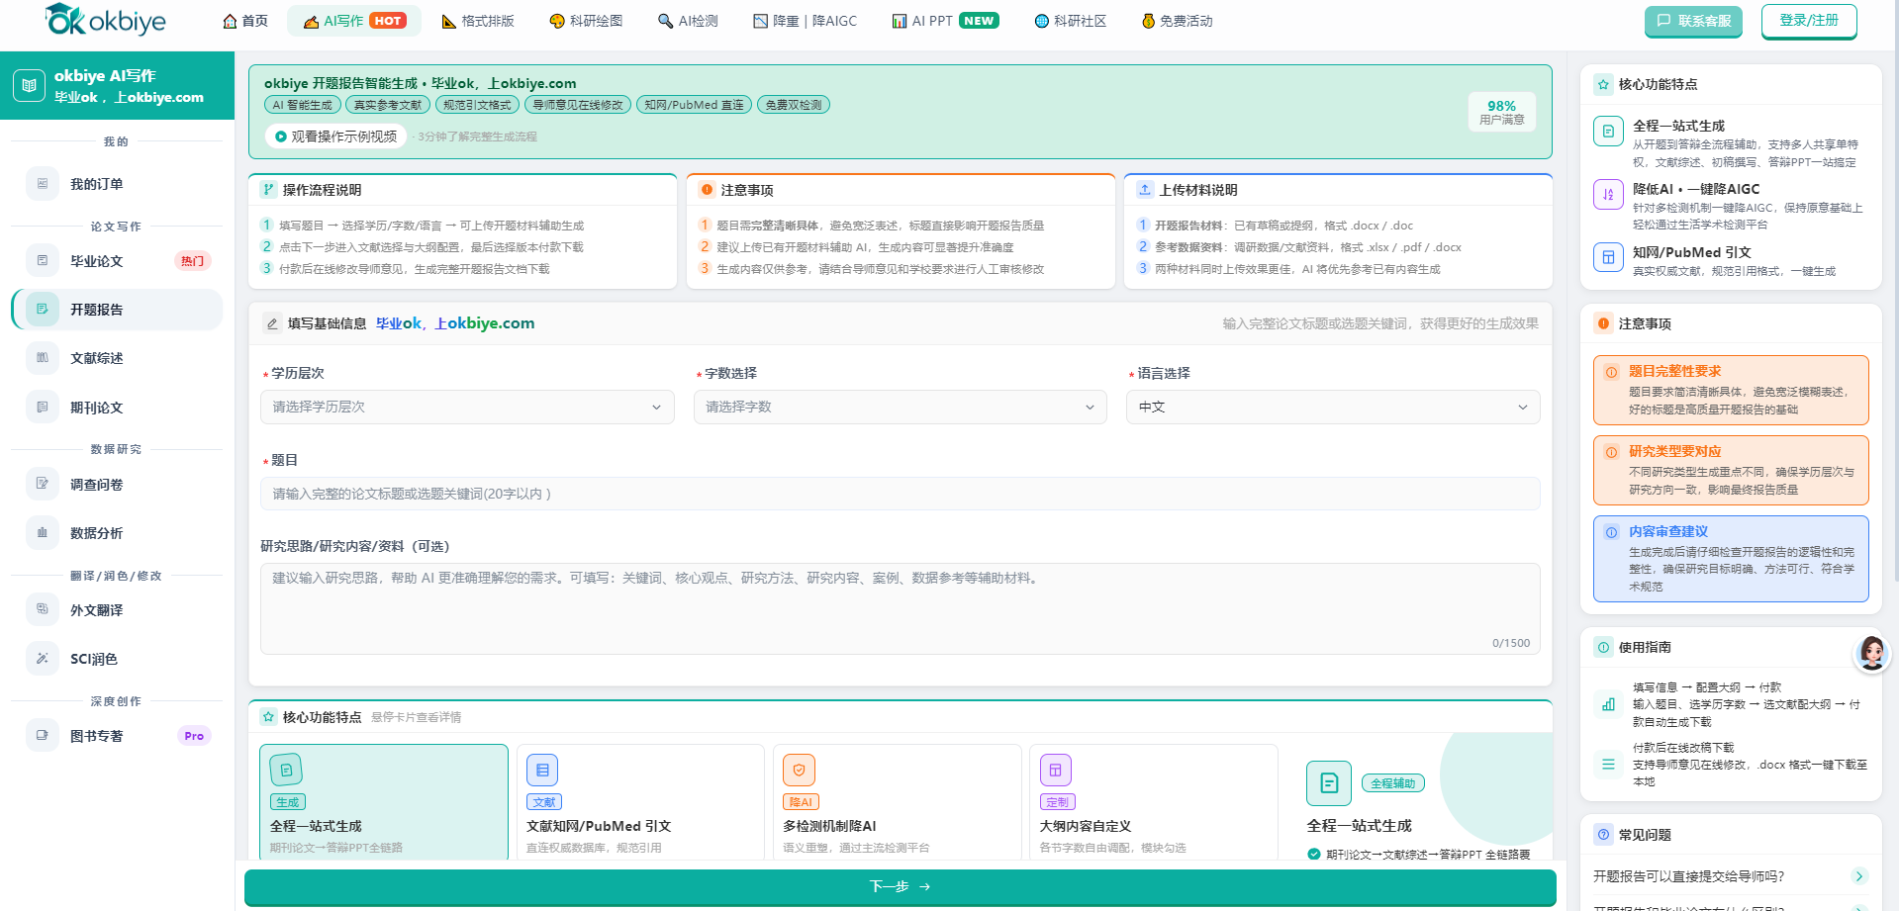This screenshot has width=1899, height=911.
Task: Click the 文献 card icon
Action: point(542,770)
